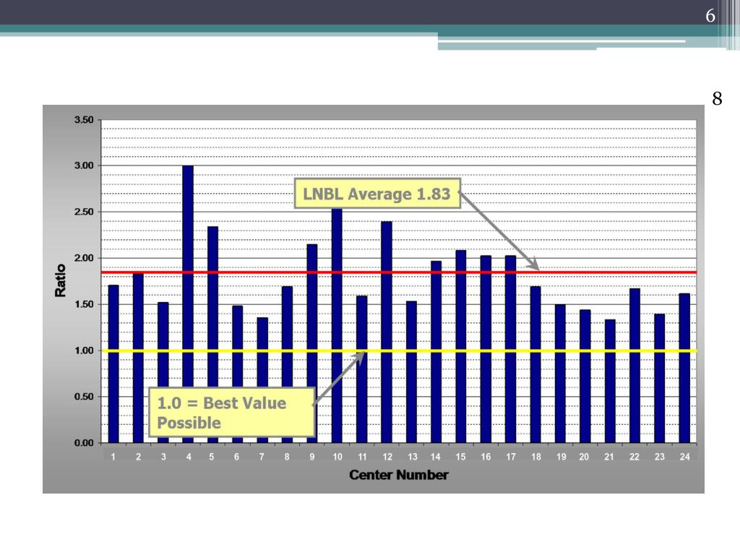Click x-axis label 18
Viewport: 740px width, 555px height.
[x=536, y=457]
